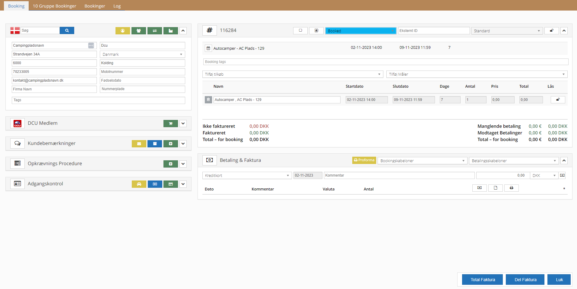The width and height of the screenshot is (577, 289).
Task: Toggle the lock in the Lås column
Action: 558,100
